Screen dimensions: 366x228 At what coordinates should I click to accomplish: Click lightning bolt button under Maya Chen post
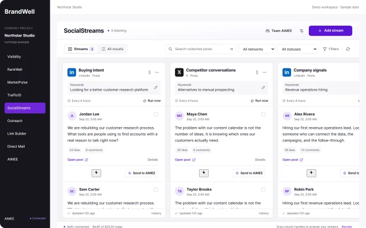(204, 173)
